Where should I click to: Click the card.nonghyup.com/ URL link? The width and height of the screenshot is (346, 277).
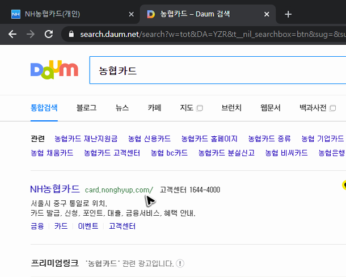coord(119,190)
